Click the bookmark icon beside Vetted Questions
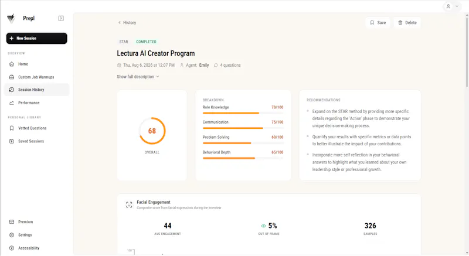Image resolution: width=469 pixels, height=256 pixels. point(12,128)
